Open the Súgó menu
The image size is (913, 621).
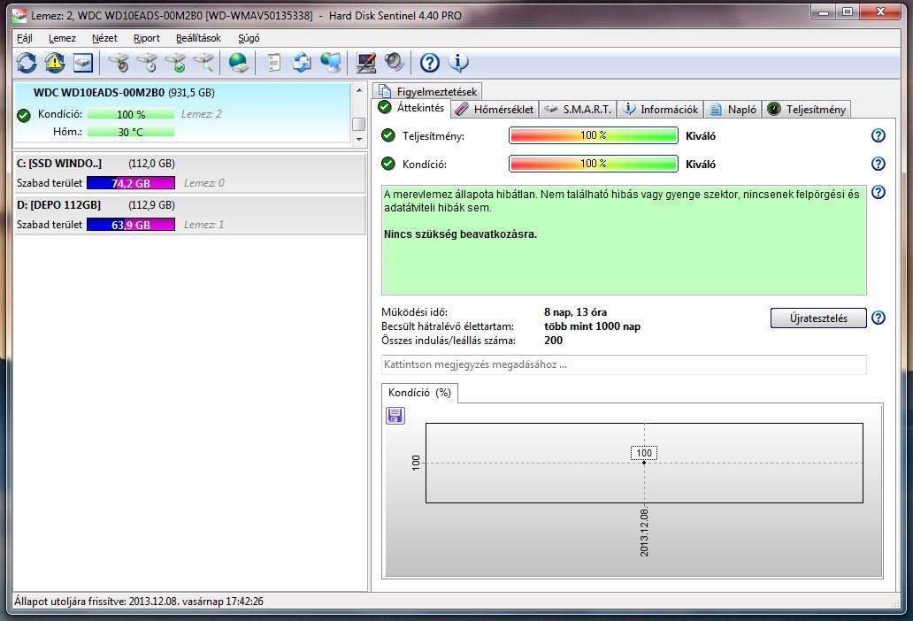[249, 38]
